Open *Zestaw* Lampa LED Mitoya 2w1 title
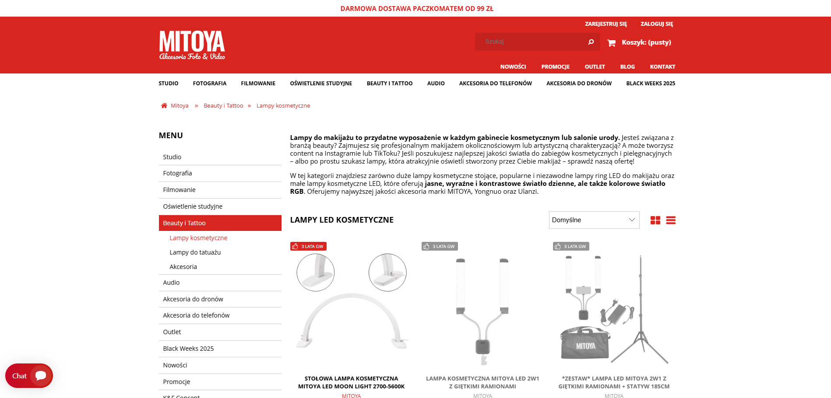This screenshot has width=831, height=398. click(x=614, y=383)
